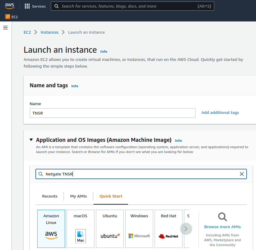Focus the top AWS services search bar
Screen dimensions: 256x250
(132, 6)
